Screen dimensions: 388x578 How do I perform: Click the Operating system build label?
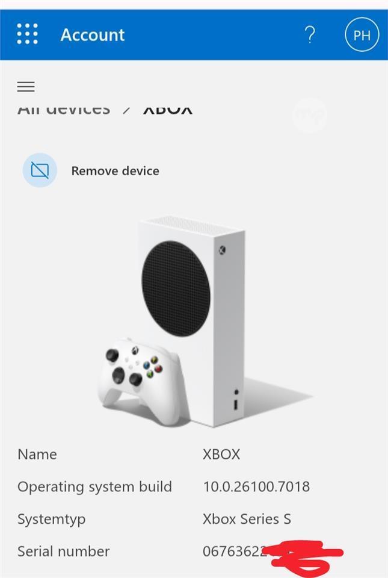point(94,487)
